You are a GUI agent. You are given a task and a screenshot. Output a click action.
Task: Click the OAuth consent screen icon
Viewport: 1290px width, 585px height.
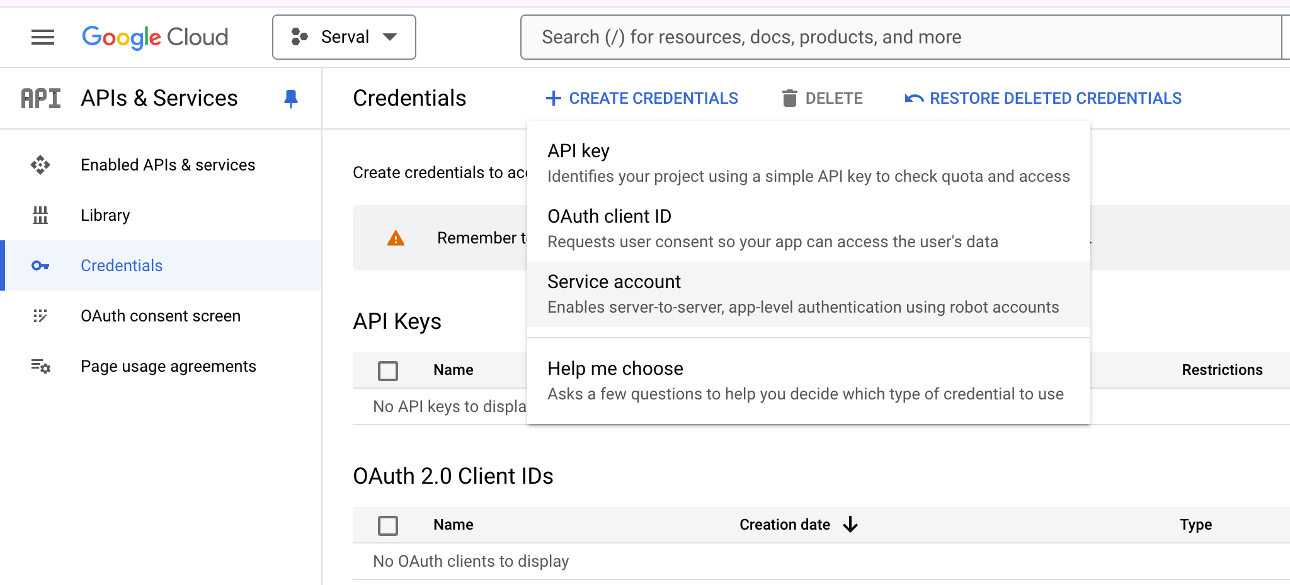pos(40,316)
